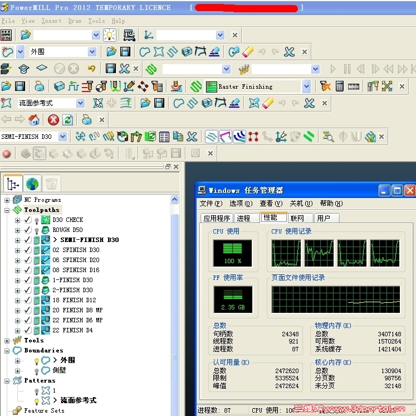Toggle the light bulb for boundary 侧壁

point(37,371)
